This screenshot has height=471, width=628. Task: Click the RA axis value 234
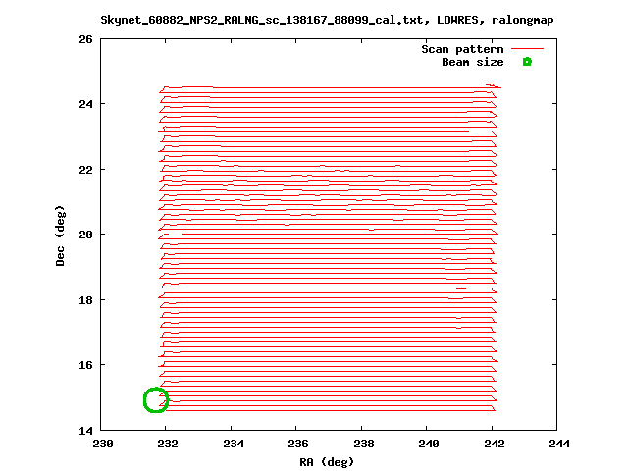(234, 444)
